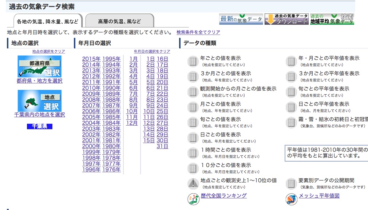The width and height of the screenshot is (368, 210).
Task: Clear location via 地点の選択をクリア link
Action: coord(48,52)
